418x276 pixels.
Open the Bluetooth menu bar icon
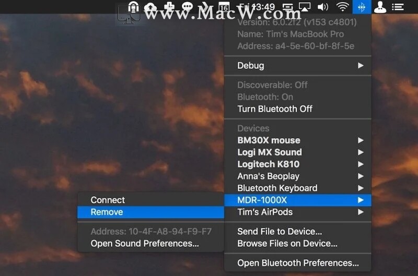click(x=362, y=7)
